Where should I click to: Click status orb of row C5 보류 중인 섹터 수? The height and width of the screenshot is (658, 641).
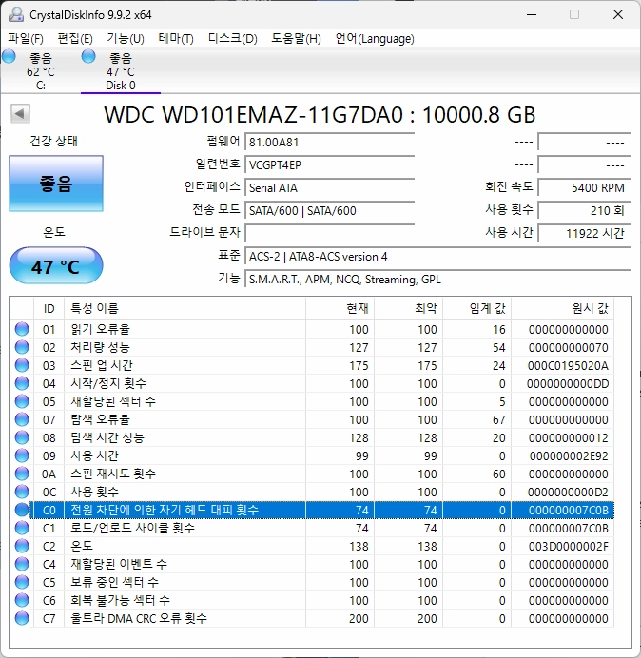coord(22,582)
